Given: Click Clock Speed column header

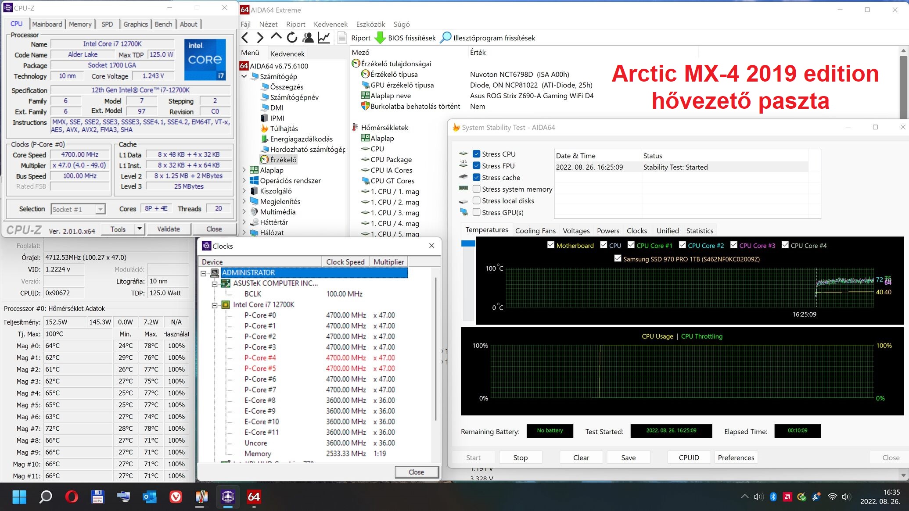Looking at the screenshot, I should 345,262.
